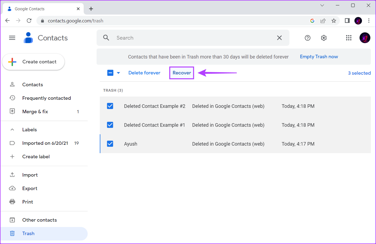Viewport: 376px width, 244px height.
Task: Click the TRASH (3) header
Action: pos(113,90)
